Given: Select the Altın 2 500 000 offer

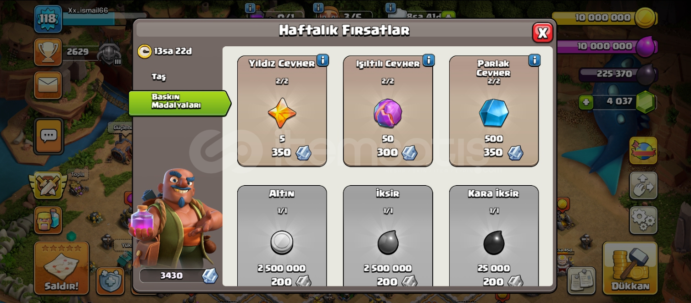Looking at the screenshot, I should coord(282,236).
